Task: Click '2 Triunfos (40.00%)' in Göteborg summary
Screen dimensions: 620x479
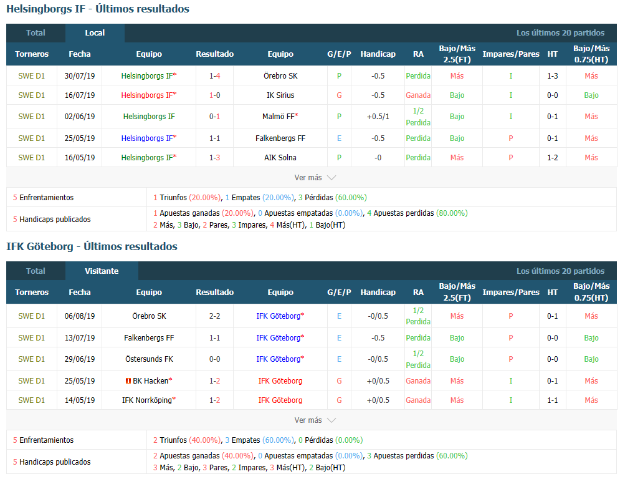Action: pos(187,440)
